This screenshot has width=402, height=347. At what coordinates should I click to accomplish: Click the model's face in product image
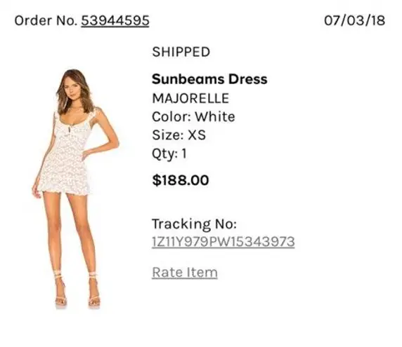click(x=72, y=90)
